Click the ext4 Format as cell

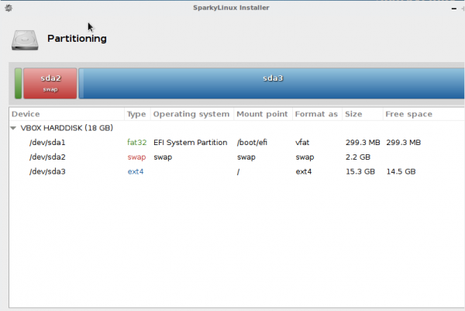(303, 171)
